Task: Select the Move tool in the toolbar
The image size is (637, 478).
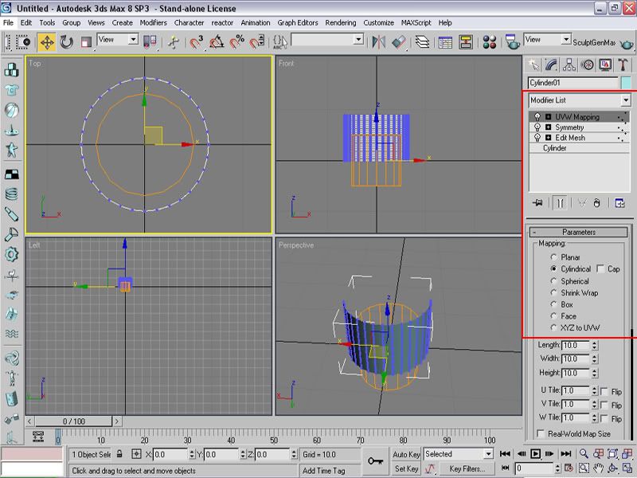Action: coord(46,42)
